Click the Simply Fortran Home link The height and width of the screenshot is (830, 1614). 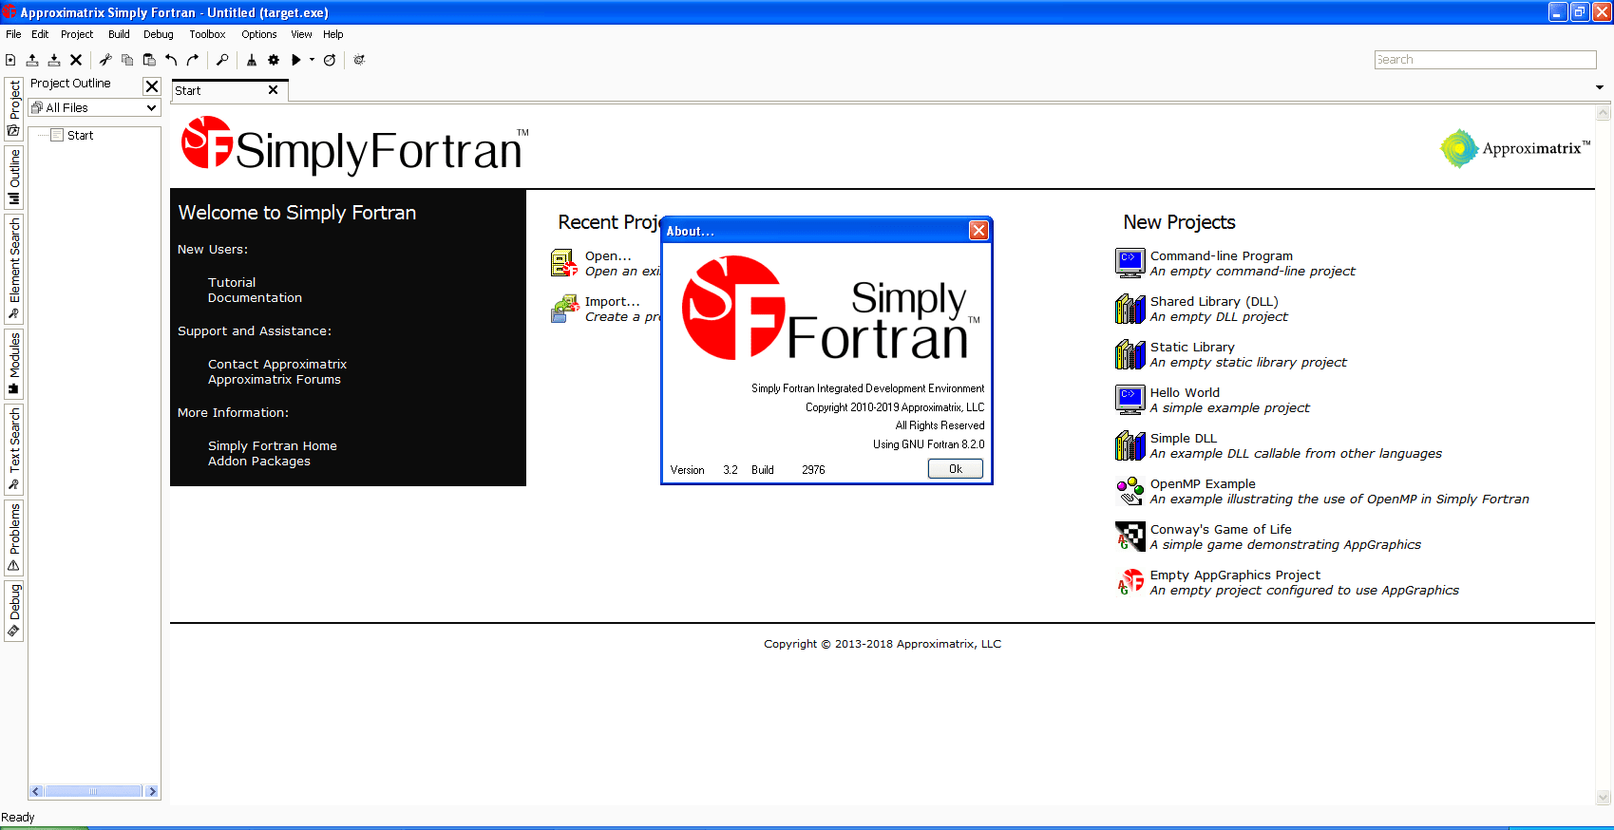pos(273,446)
